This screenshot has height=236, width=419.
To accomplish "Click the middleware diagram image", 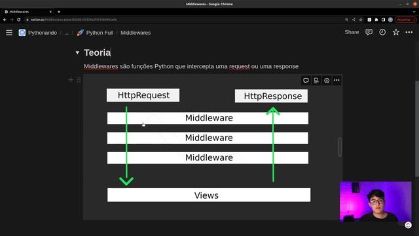I will [212, 147].
